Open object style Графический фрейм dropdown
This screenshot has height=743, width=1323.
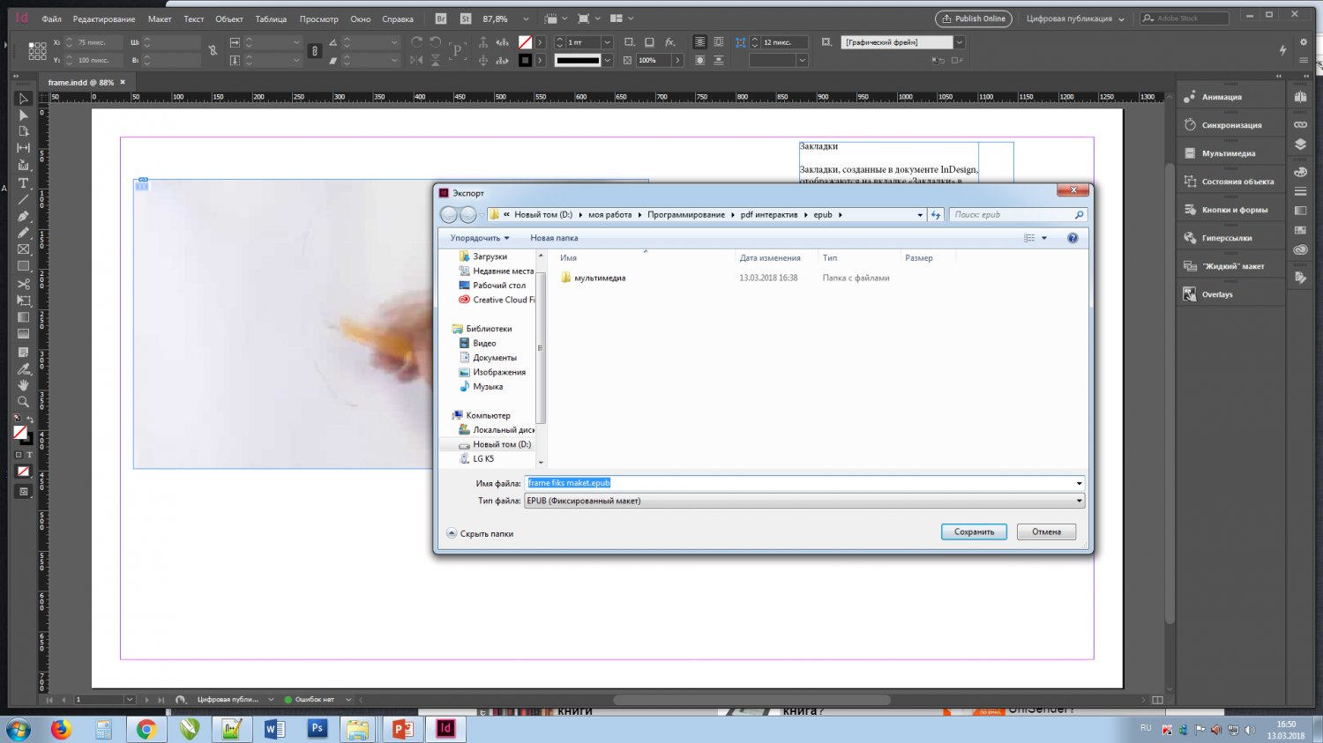point(960,42)
